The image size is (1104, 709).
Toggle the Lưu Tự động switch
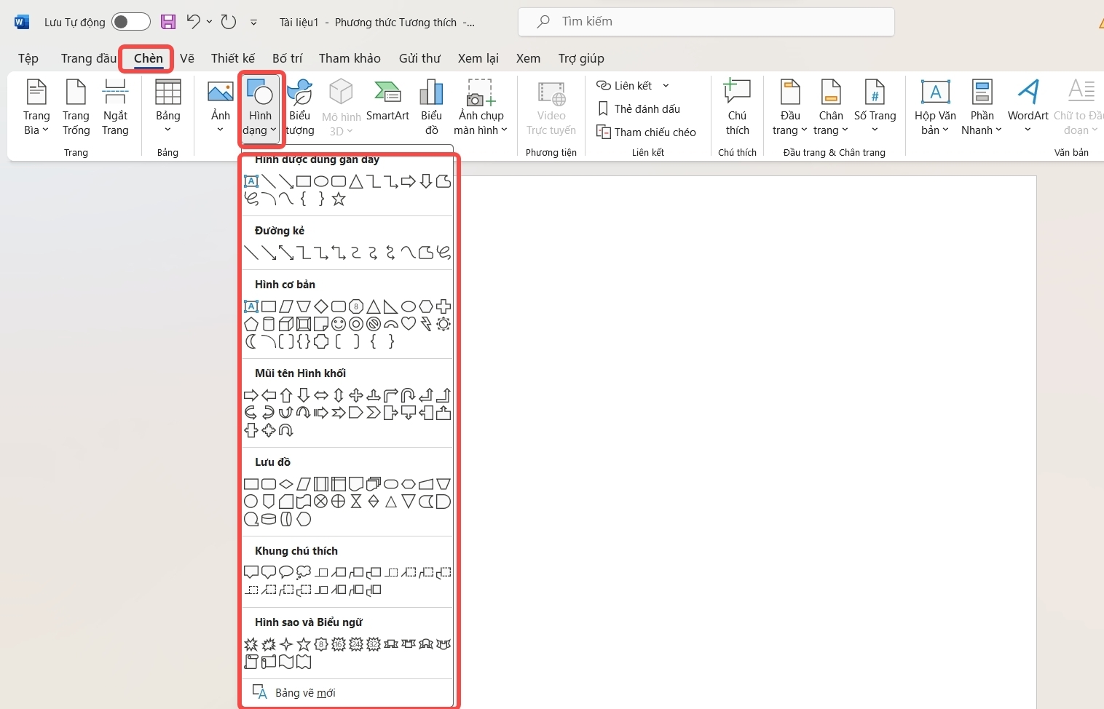(131, 22)
